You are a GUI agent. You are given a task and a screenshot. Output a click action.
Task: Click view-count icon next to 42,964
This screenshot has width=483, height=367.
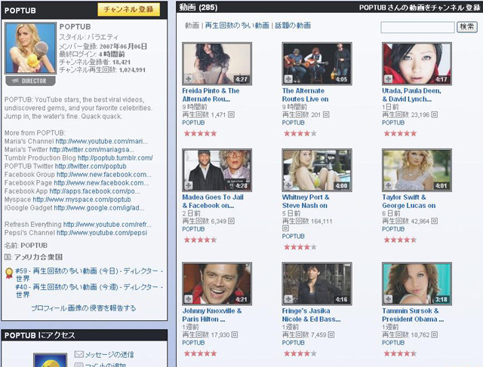point(434,222)
